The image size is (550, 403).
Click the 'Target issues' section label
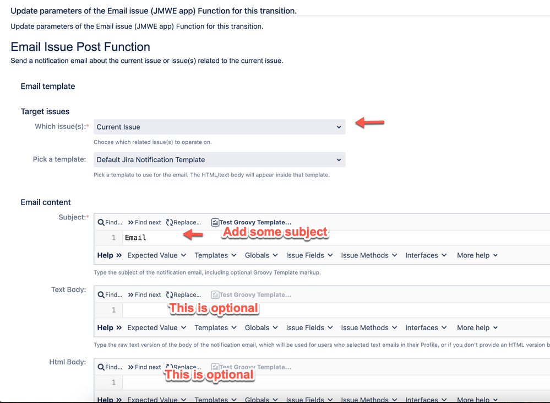pyautogui.click(x=45, y=111)
